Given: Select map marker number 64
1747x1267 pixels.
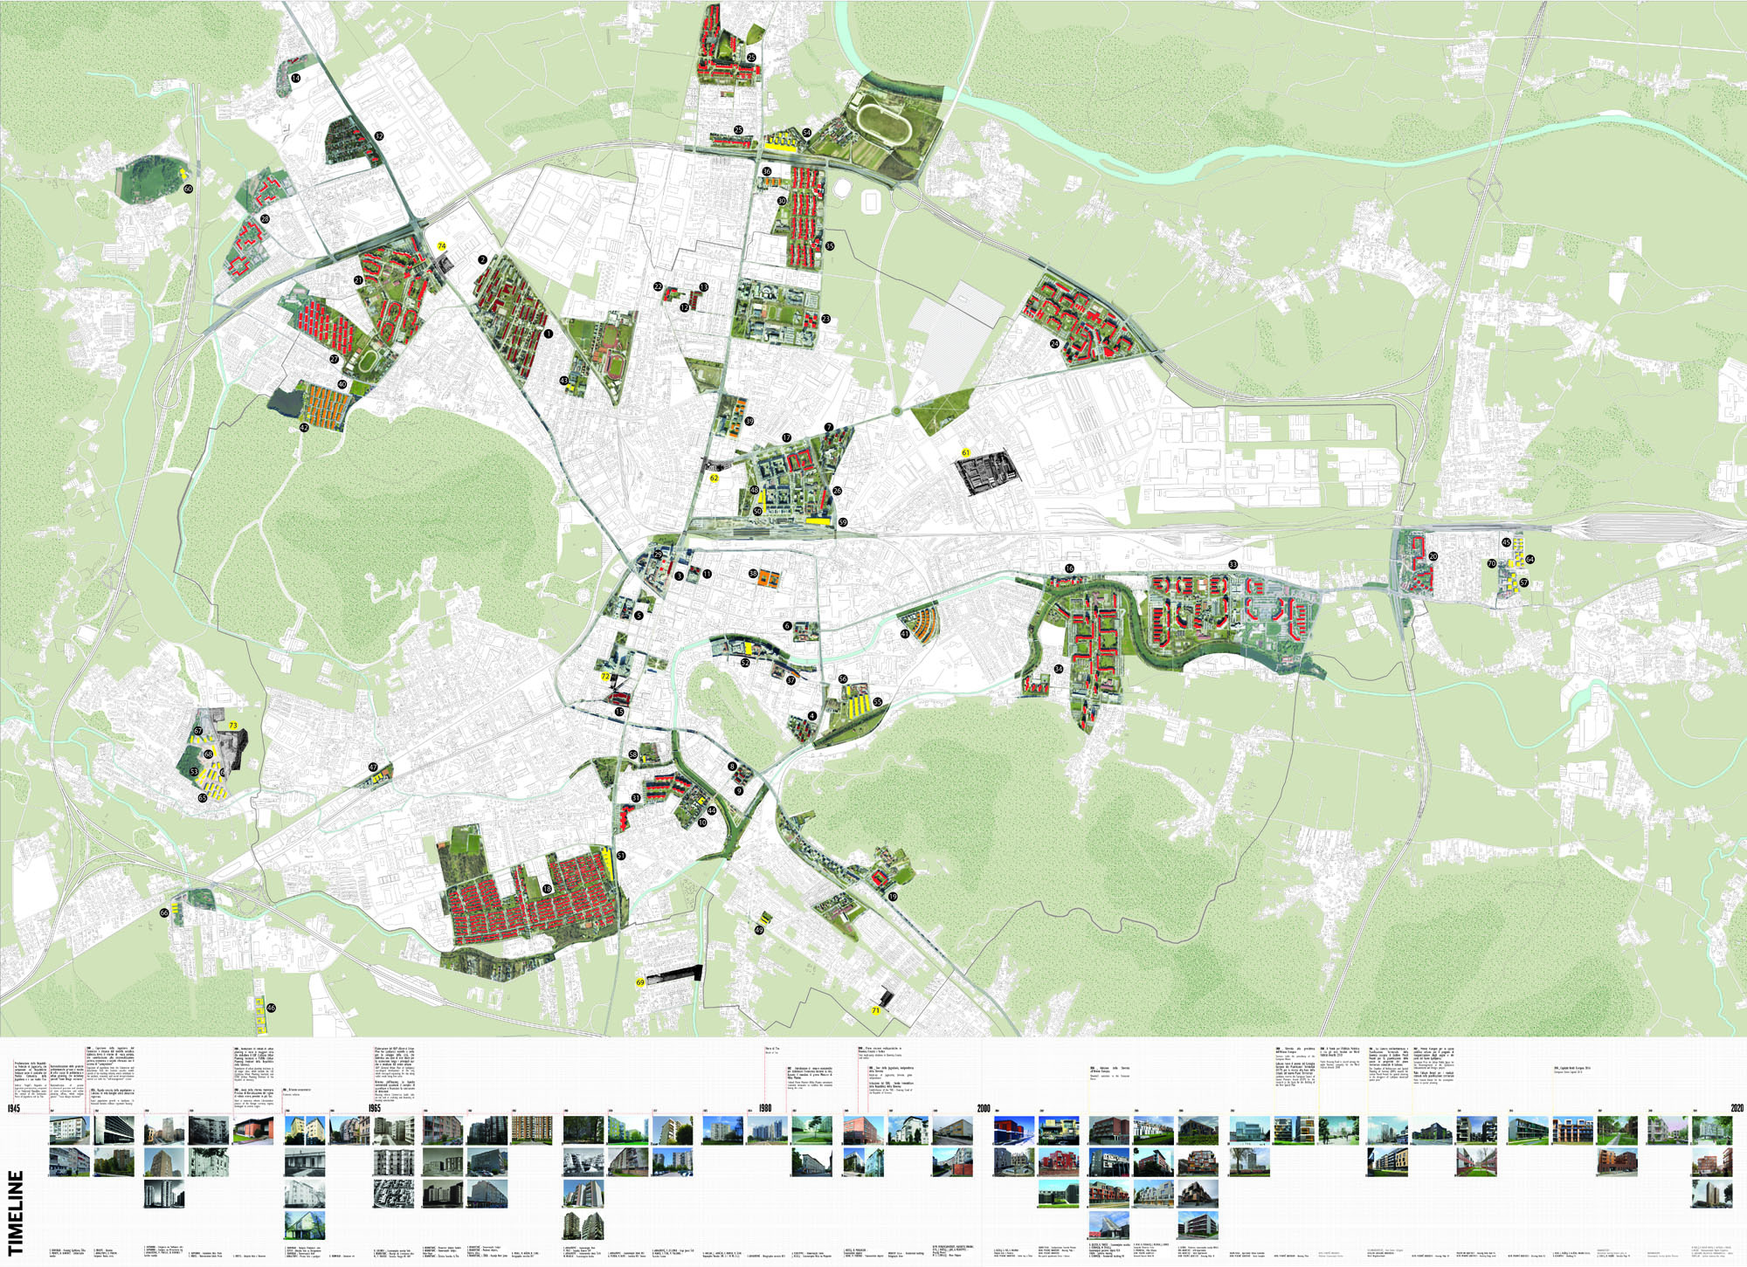Looking at the screenshot, I should pos(1529,560).
